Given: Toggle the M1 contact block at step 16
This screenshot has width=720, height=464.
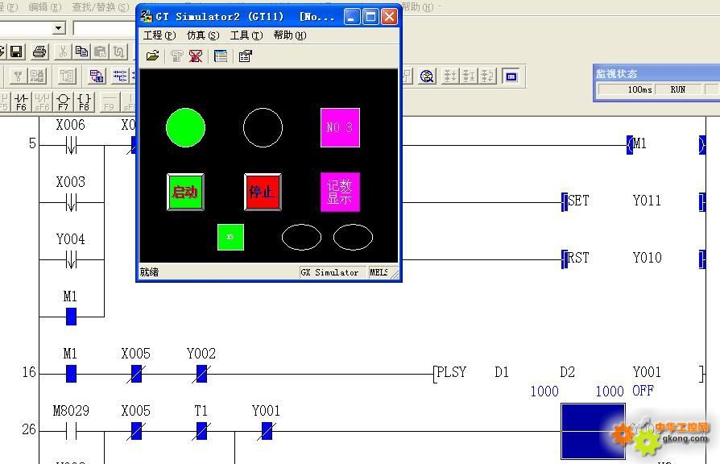Looking at the screenshot, I should coord(71,374).
